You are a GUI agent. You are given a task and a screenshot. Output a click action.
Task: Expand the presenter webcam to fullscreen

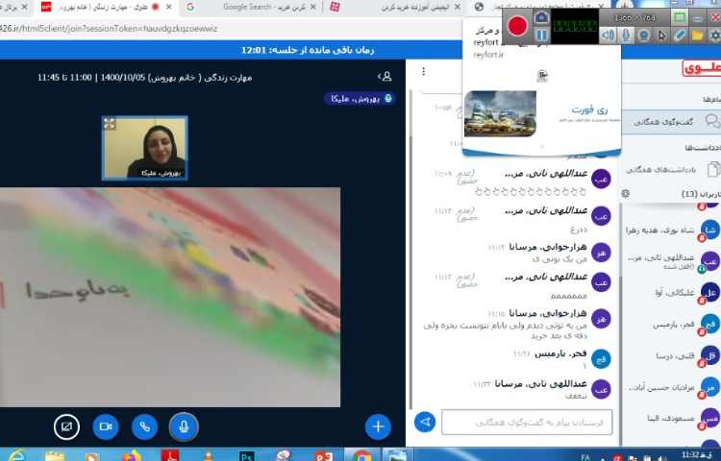pos(110,124)
